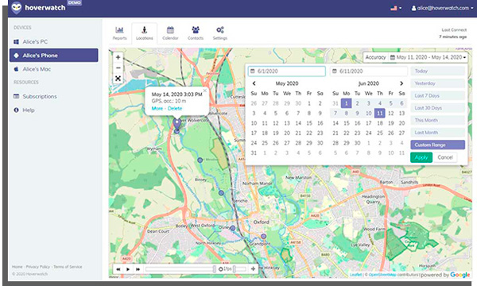Open the Reports chart icon

coord(119,29)
